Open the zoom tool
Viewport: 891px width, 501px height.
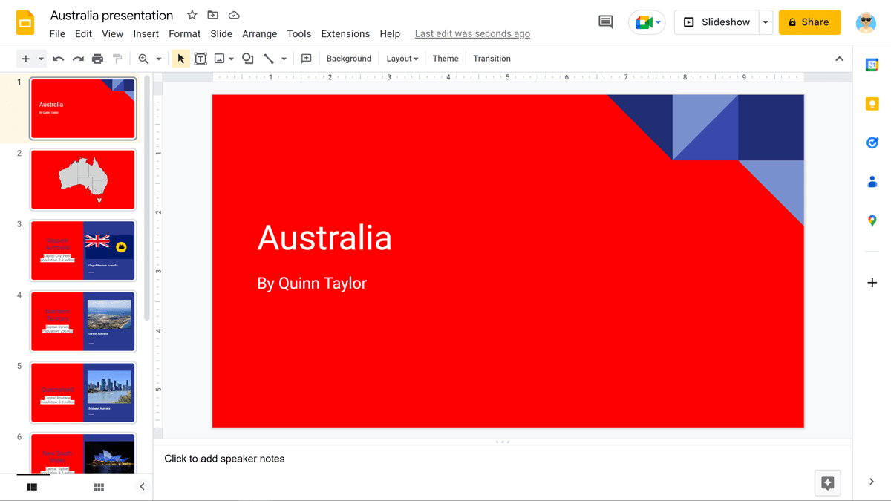point(141,58)
